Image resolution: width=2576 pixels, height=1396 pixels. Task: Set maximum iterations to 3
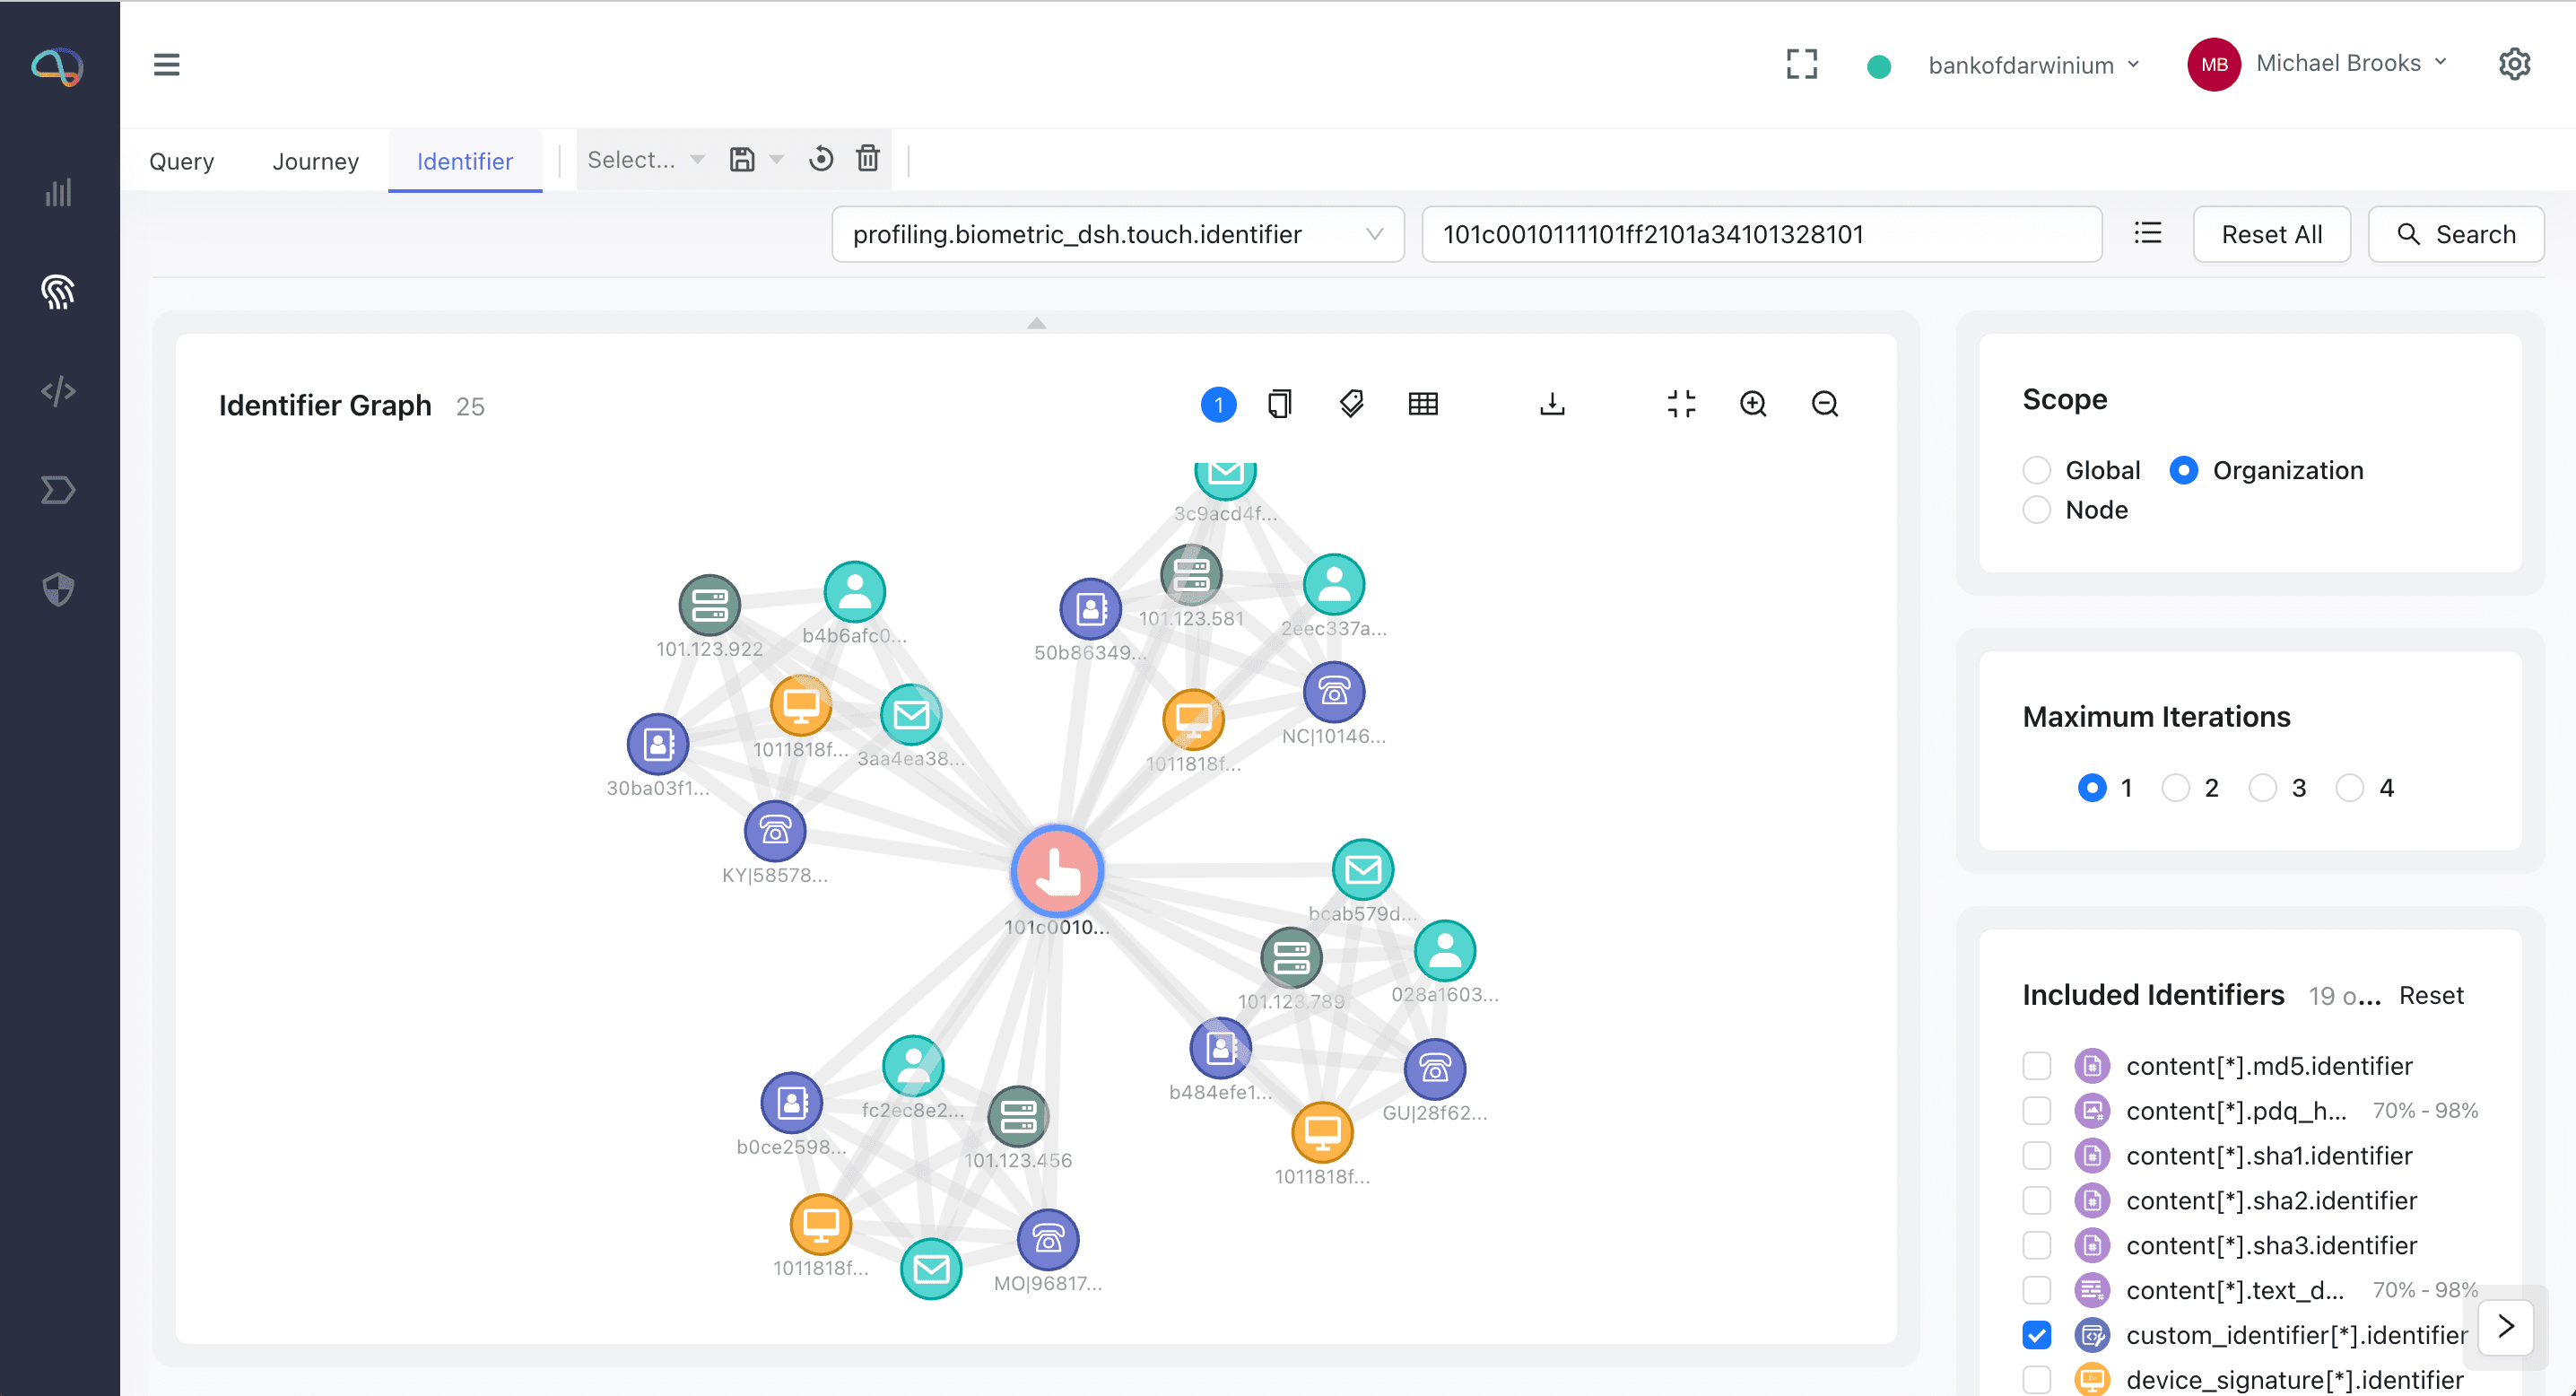click(2262, 788)
